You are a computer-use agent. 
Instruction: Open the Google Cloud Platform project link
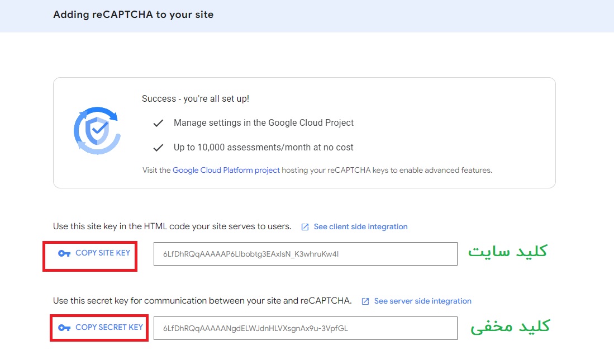click(x=226, y=170)
